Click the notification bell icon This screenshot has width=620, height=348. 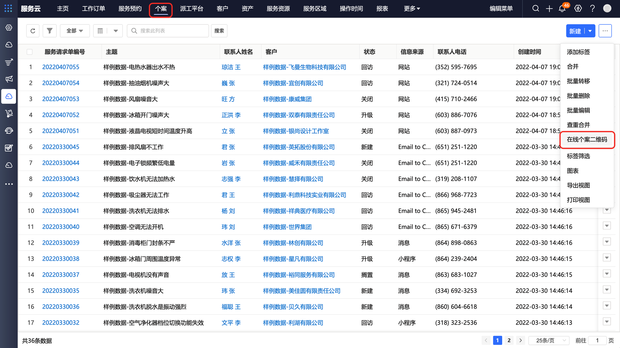click(562, 9)
